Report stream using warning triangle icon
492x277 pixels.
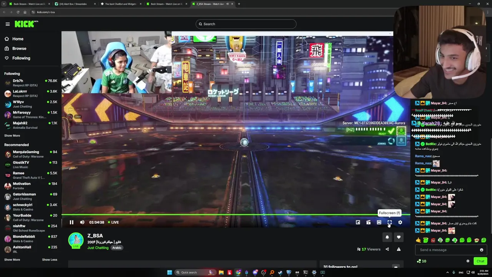[399, 249]
